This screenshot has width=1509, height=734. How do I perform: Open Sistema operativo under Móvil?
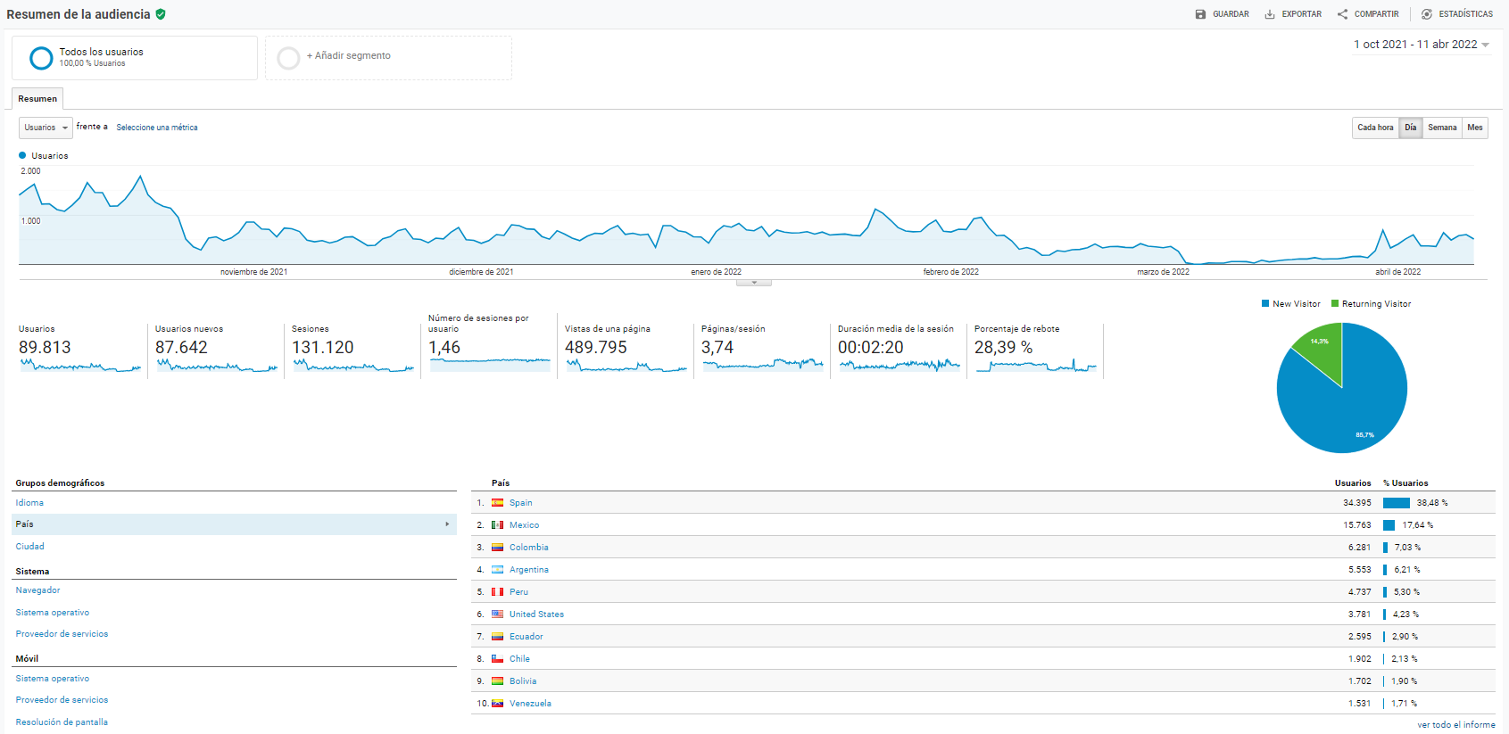(53, 679)
